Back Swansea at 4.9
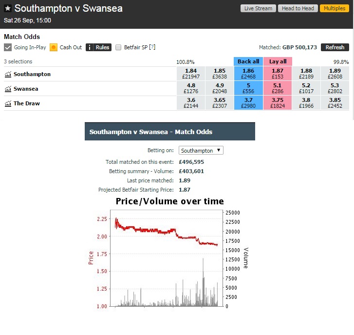 click(x=220, y=88)
